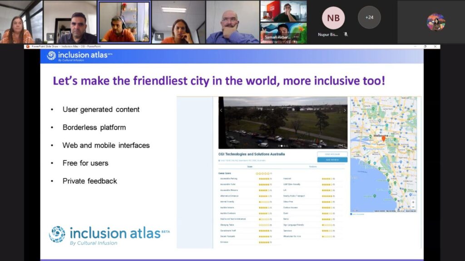The width and height of the screenshot is (465, 261).
Task: Click the 'Web and mobile interfaces' bullet
Action: [106, 145]
